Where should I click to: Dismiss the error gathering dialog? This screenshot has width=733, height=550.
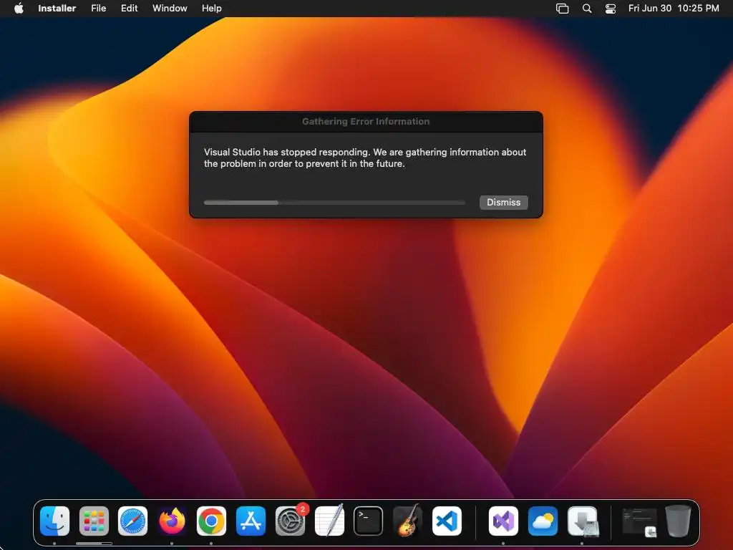[503, 202]
